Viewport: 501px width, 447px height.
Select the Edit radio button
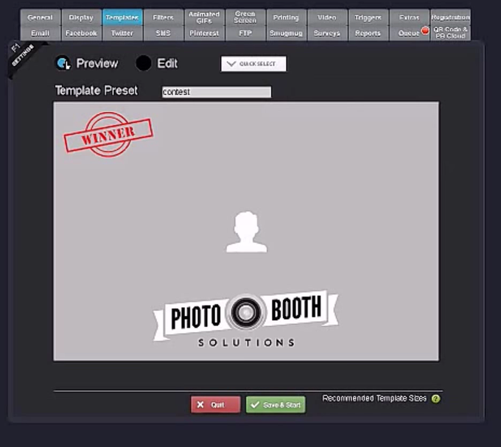[144, 63]
